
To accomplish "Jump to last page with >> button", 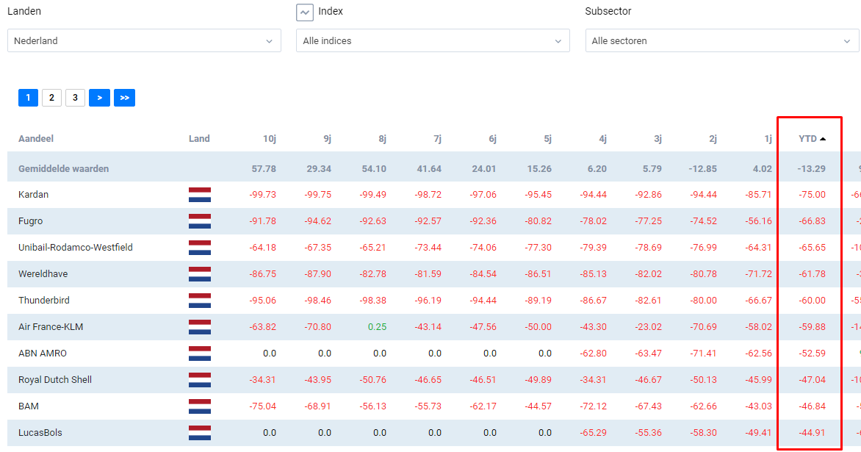I will (125, 98).
